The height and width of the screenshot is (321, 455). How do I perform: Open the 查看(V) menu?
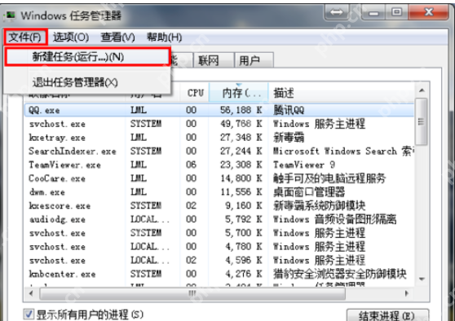click(117, 37)
